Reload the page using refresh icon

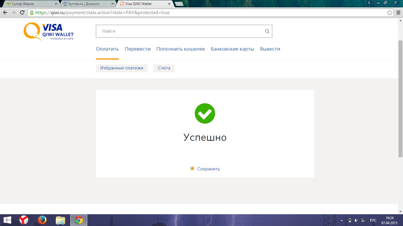(22, 13)
